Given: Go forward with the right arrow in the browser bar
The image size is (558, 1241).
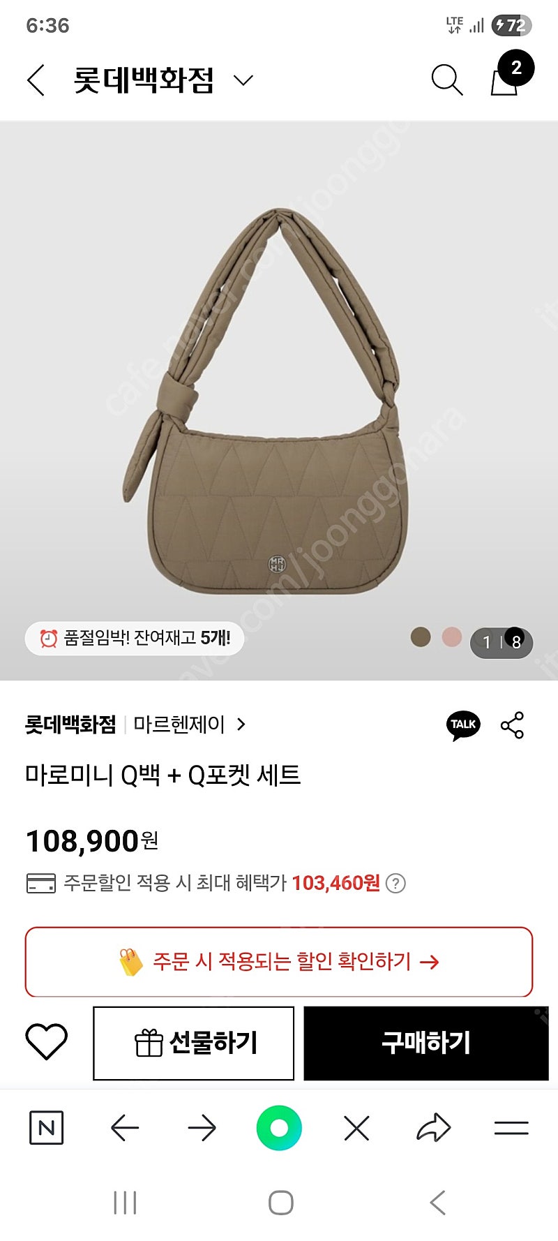Looking at the screenshot, I should click(202, 1127).
